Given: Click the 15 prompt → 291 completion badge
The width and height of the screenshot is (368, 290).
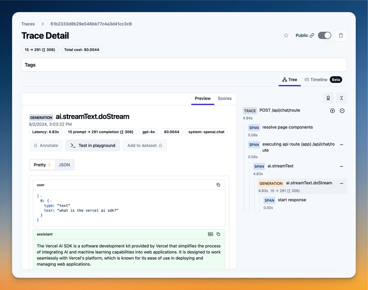Looking at the screenshot, I should pos(101,132).
